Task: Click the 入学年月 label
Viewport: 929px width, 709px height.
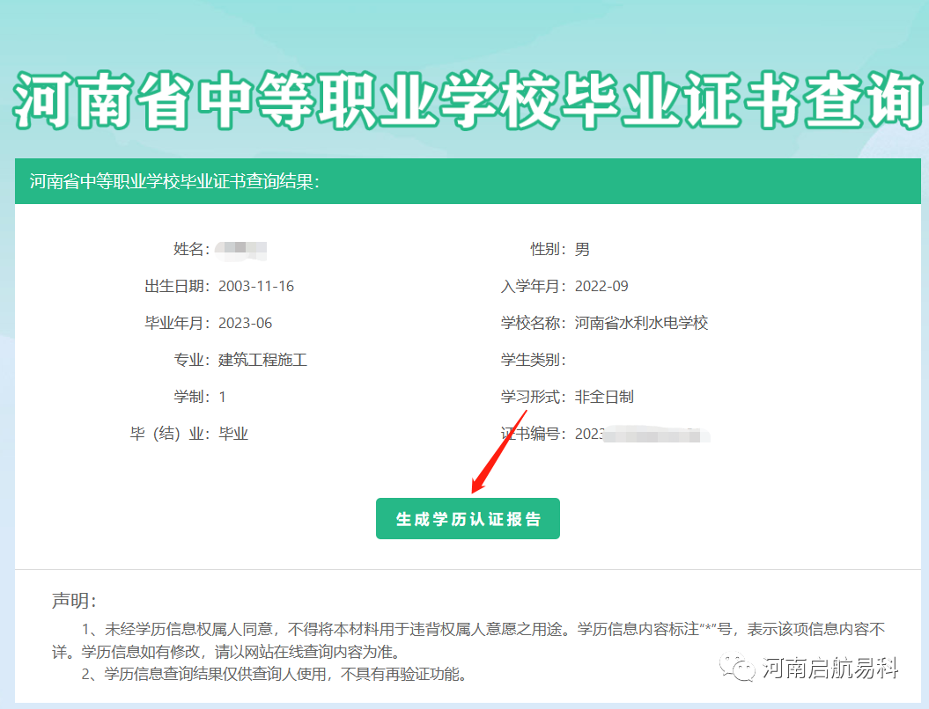Action: click(x=533, y=287)
